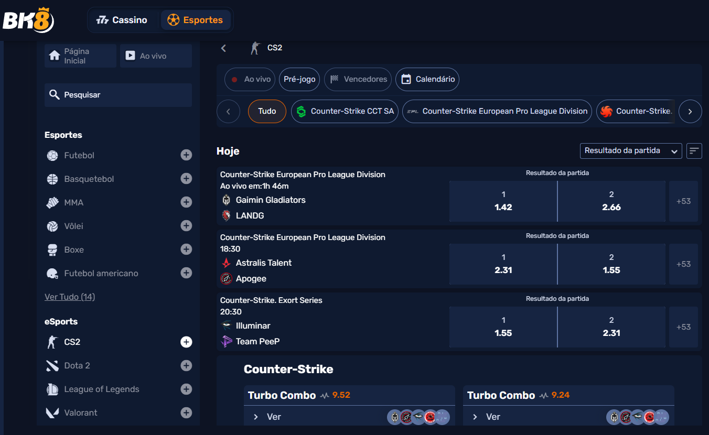This screenshot has height=435, width=709.
Task: Click the sort icon next to the dropdown
Action: 694,151
